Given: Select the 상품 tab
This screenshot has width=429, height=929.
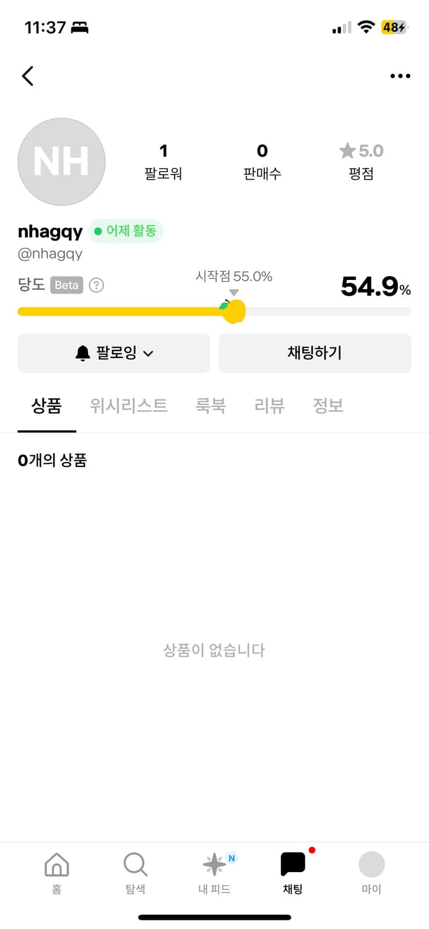Looking at the screenshot, I should [46, 406].
